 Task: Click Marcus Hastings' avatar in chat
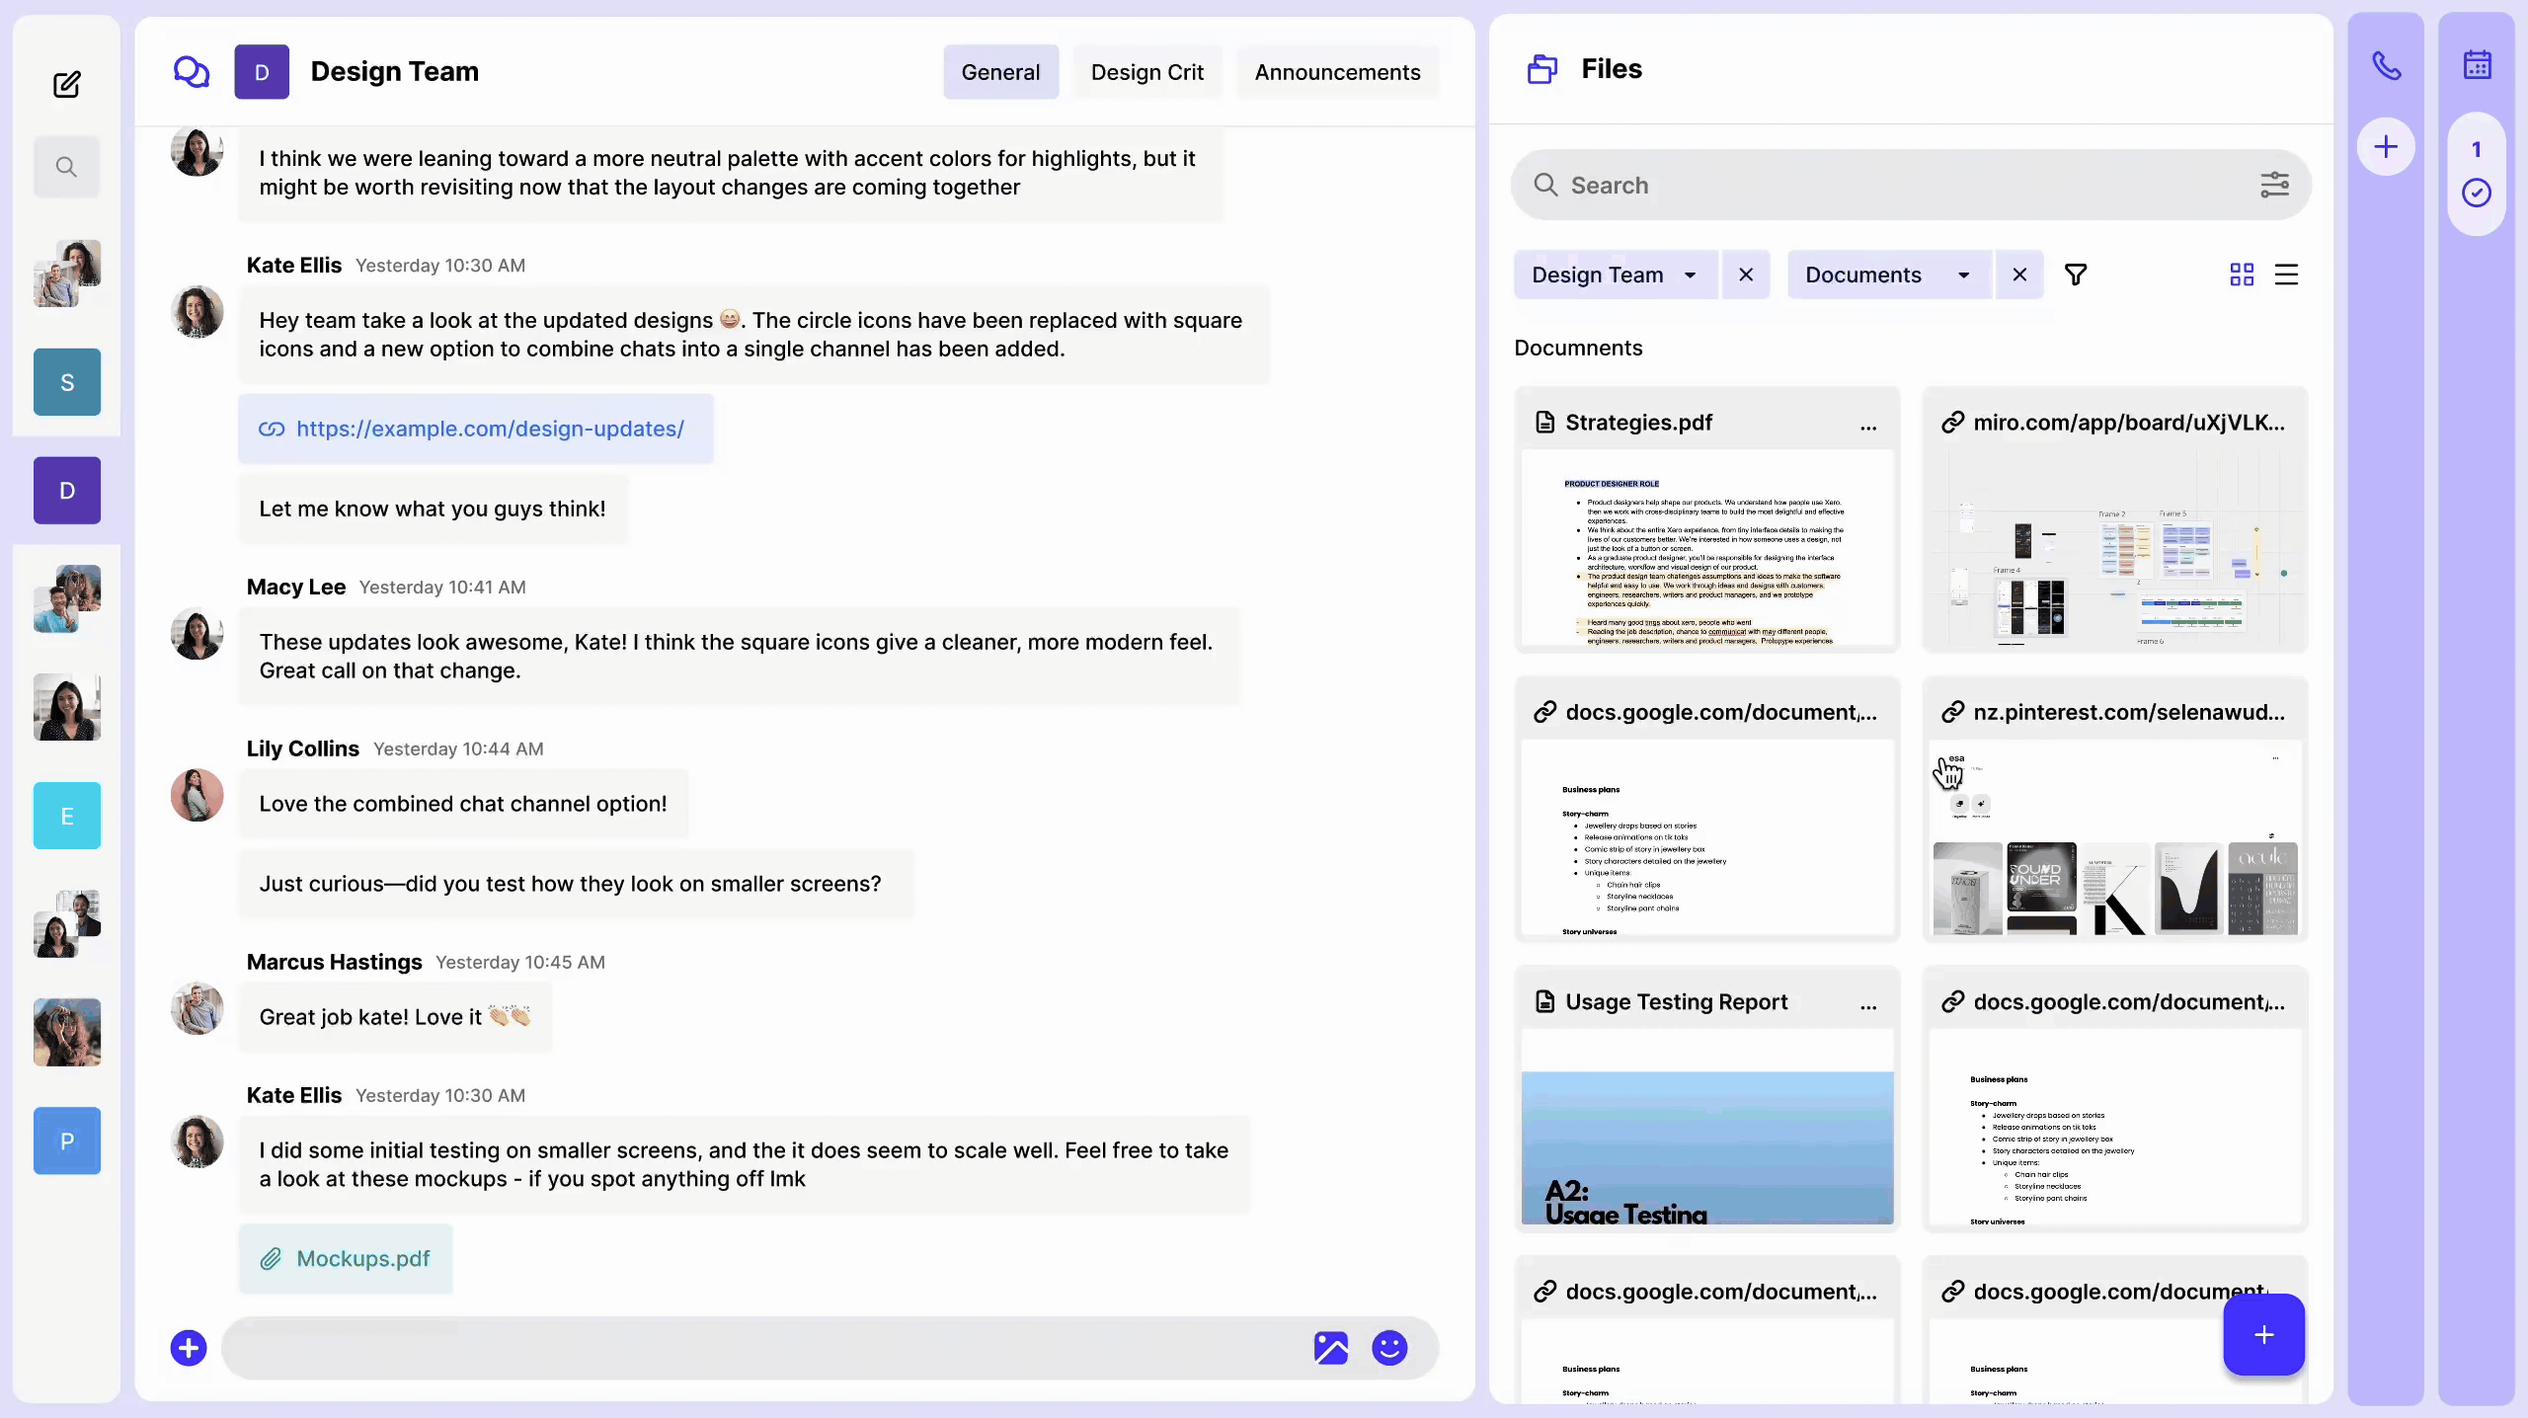[197, 1008]
